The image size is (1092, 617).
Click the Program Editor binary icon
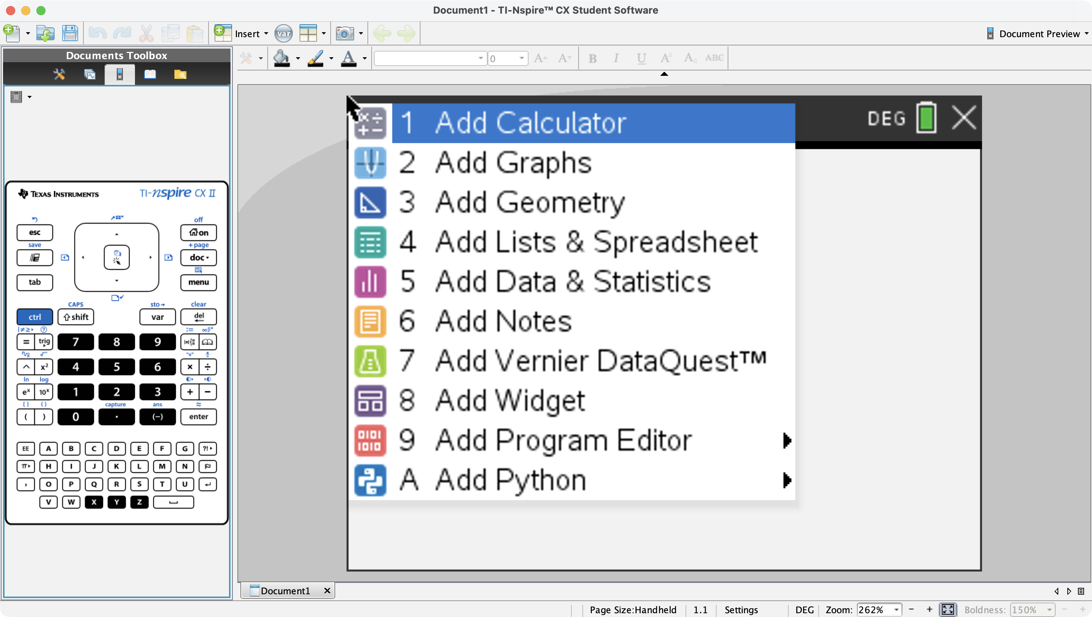coord(370,440)
